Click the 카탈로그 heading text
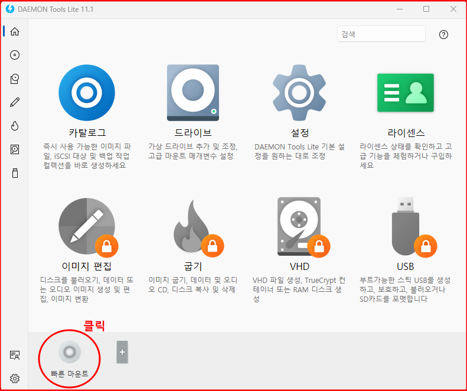The width and height of the screenshot is (467, 391). click(87, 133)
